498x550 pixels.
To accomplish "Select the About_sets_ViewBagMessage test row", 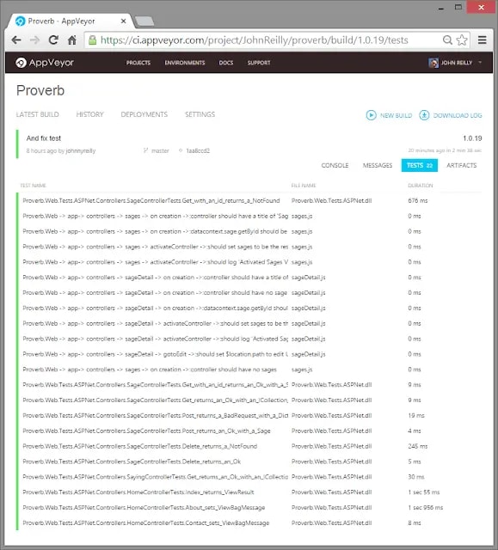I will tap(250, 508).
